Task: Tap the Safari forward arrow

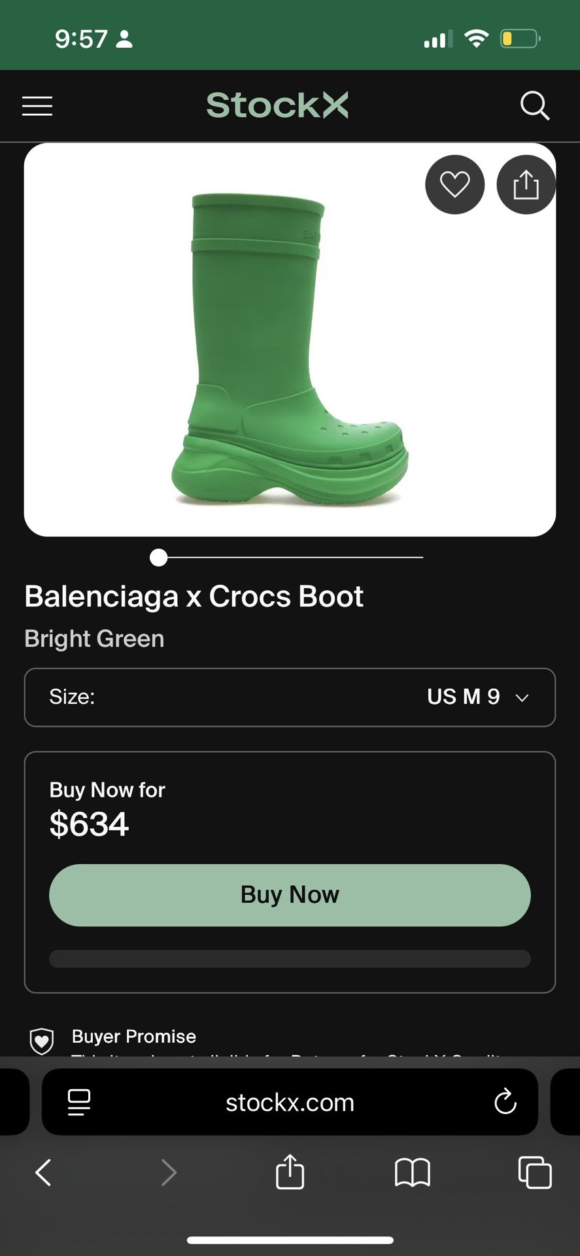Action: click(169, 1172)
